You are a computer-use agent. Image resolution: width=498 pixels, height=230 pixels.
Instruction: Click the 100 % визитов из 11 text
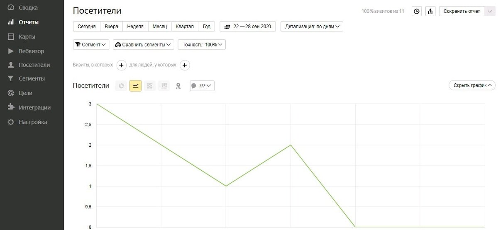(x=383, y=11)
